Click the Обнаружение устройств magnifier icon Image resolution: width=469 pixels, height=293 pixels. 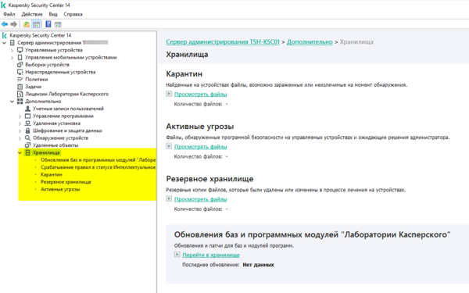(28, 138)
